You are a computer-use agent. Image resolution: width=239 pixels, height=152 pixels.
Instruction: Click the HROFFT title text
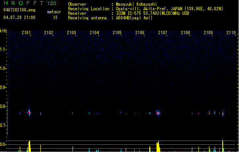click(x=24, y=3)
